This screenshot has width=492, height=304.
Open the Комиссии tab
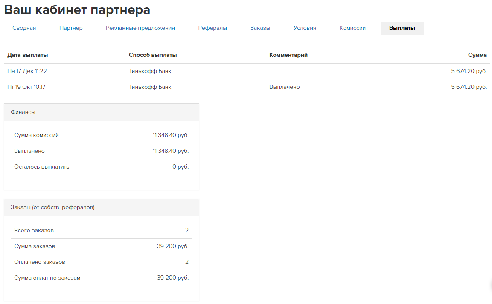[x=353, y=28]
